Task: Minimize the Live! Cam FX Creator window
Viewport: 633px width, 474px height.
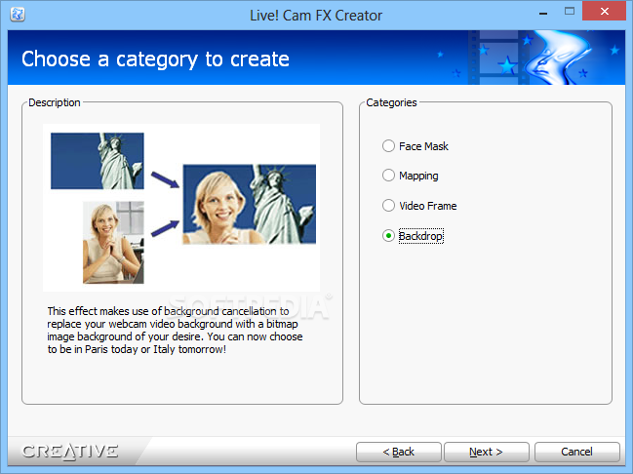Action: [543, 13]
